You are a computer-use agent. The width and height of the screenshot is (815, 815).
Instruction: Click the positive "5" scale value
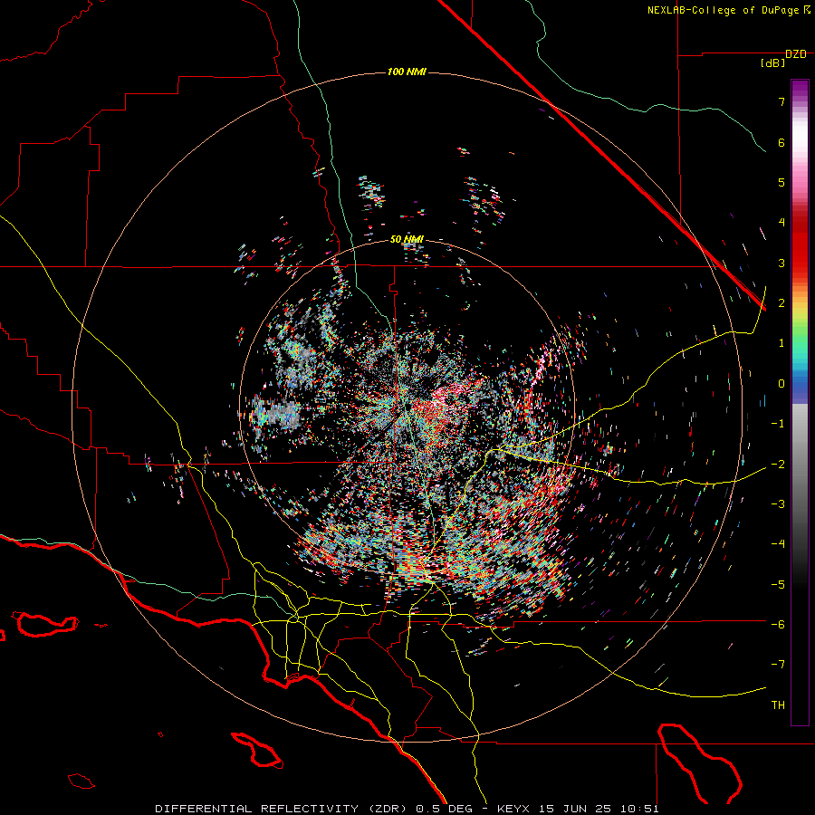tap(781, 182)
